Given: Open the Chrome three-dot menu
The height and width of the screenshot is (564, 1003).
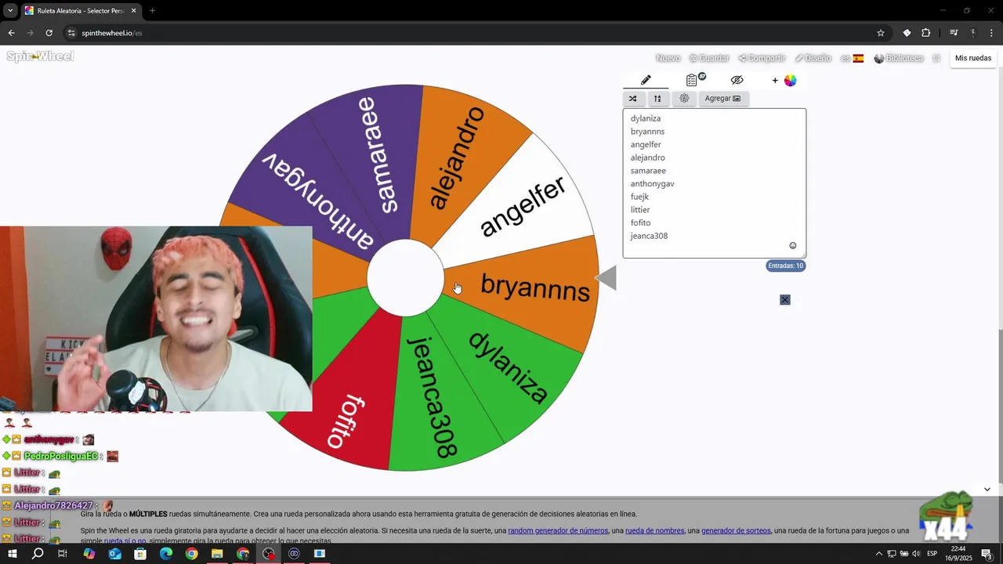Looking at the screenshot, I should click(992, 33).
